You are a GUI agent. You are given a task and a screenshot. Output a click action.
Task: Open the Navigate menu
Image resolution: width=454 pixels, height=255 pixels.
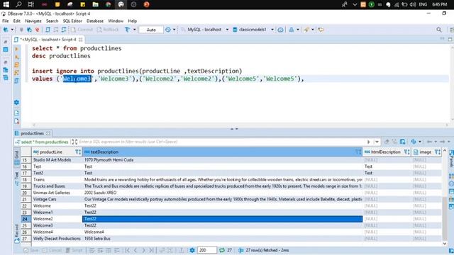coord(33,21)
